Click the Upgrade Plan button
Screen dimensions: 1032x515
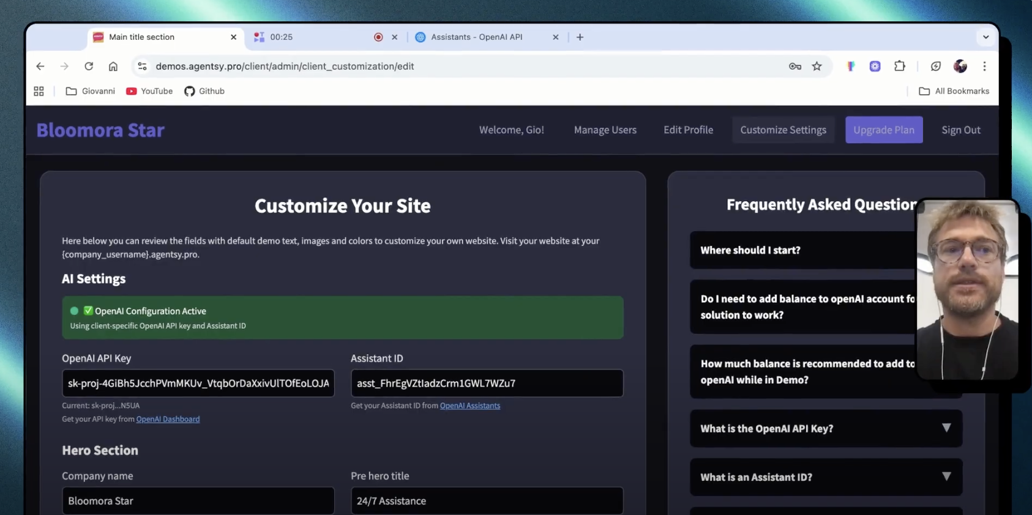click(x=884, y=130)
